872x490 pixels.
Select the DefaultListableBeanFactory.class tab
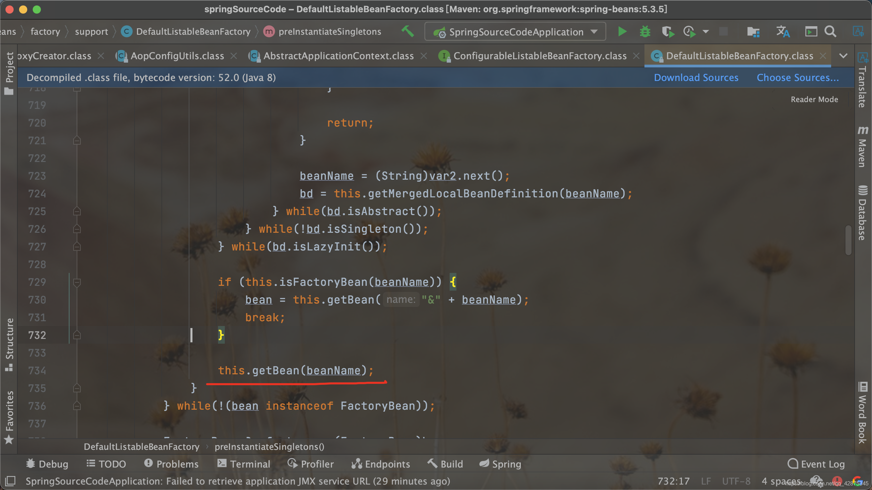(737, 55)
